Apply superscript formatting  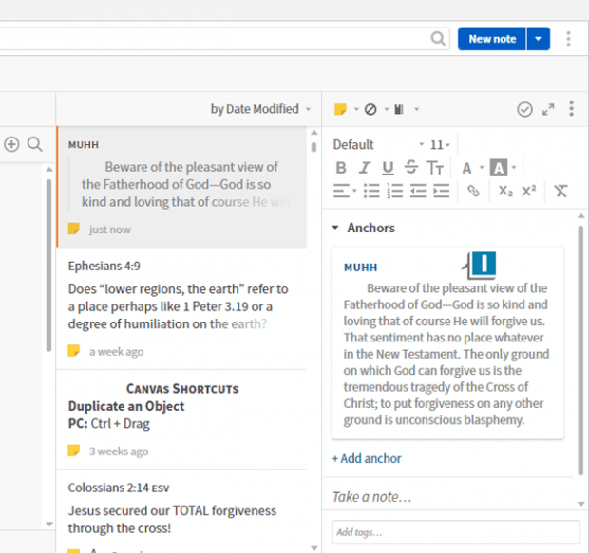point(529,191)
